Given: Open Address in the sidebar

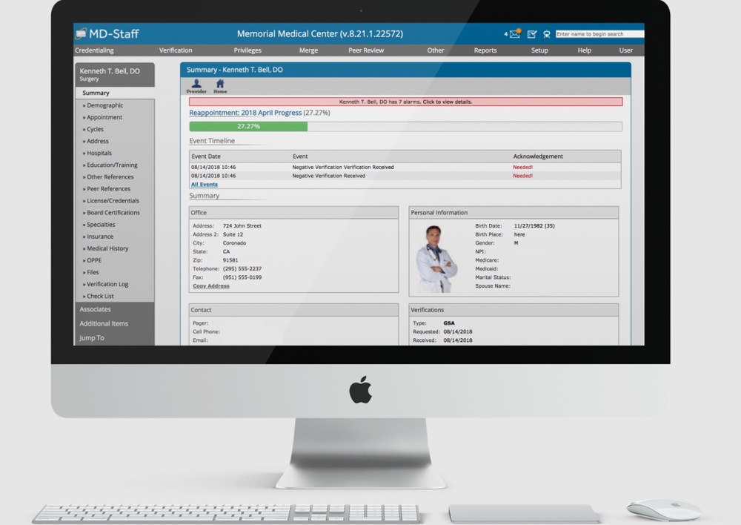Looking at the screenshot, I should click(x=97, y=141).
